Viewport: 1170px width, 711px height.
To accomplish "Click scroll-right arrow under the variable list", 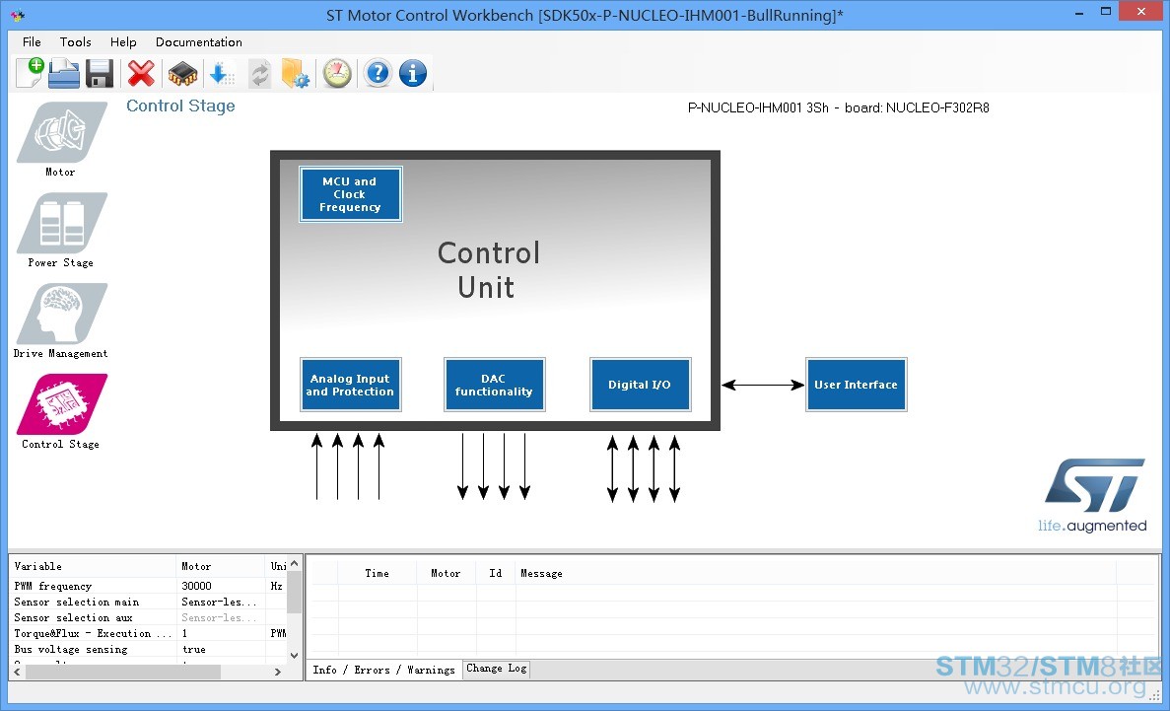I will (278, 673).
